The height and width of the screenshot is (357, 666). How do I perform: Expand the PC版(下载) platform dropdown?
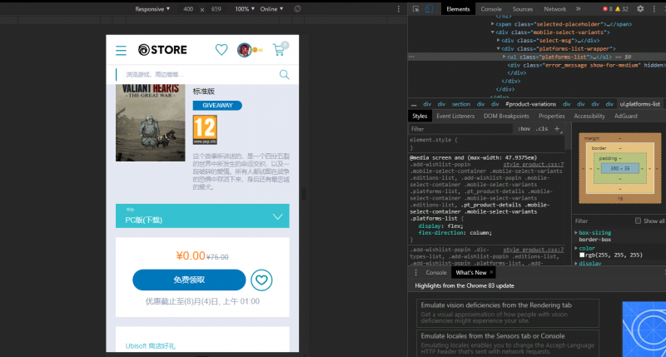point(202,216)
